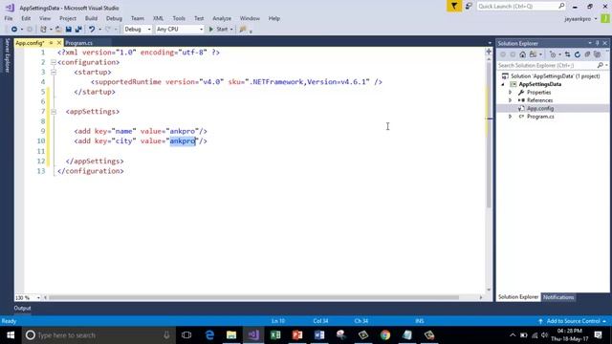The image size is (612, 344).
Task: Click Show All Files icon in Solution Explorer
Action: click(597, 54)
